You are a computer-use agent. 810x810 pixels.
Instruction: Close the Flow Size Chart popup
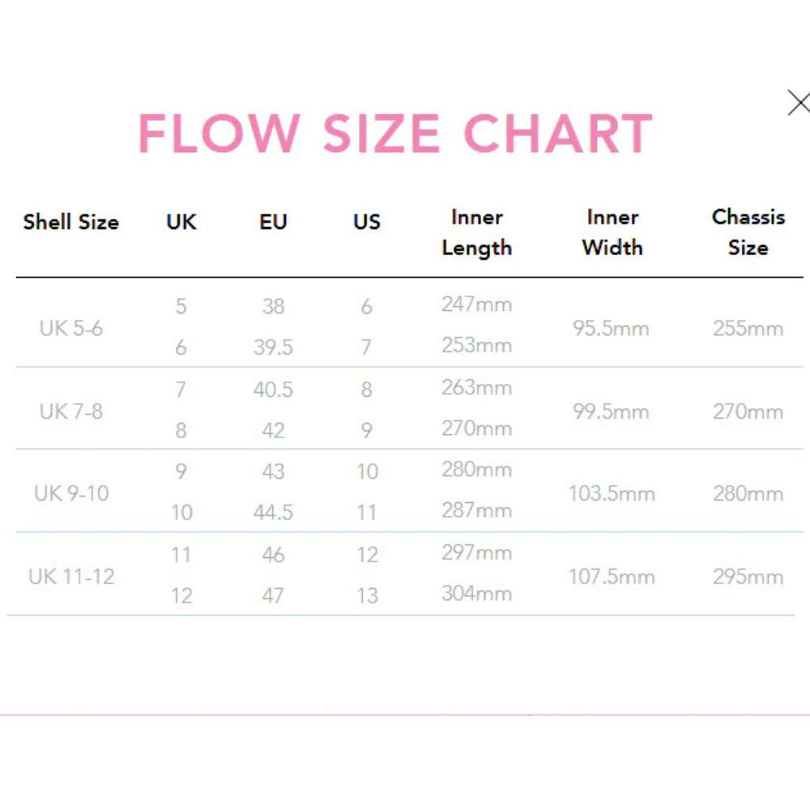(798, 103)
